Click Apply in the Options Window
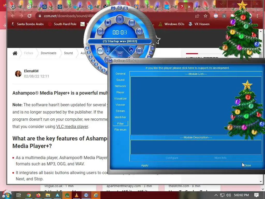Viewport: 265px width, 199px height. point(145,165)
